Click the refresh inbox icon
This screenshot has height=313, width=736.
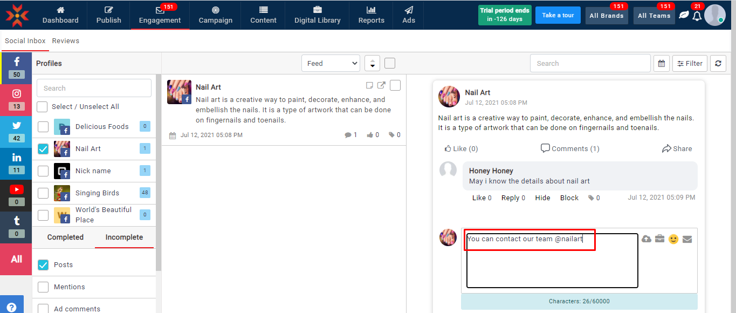pos(718,63)
